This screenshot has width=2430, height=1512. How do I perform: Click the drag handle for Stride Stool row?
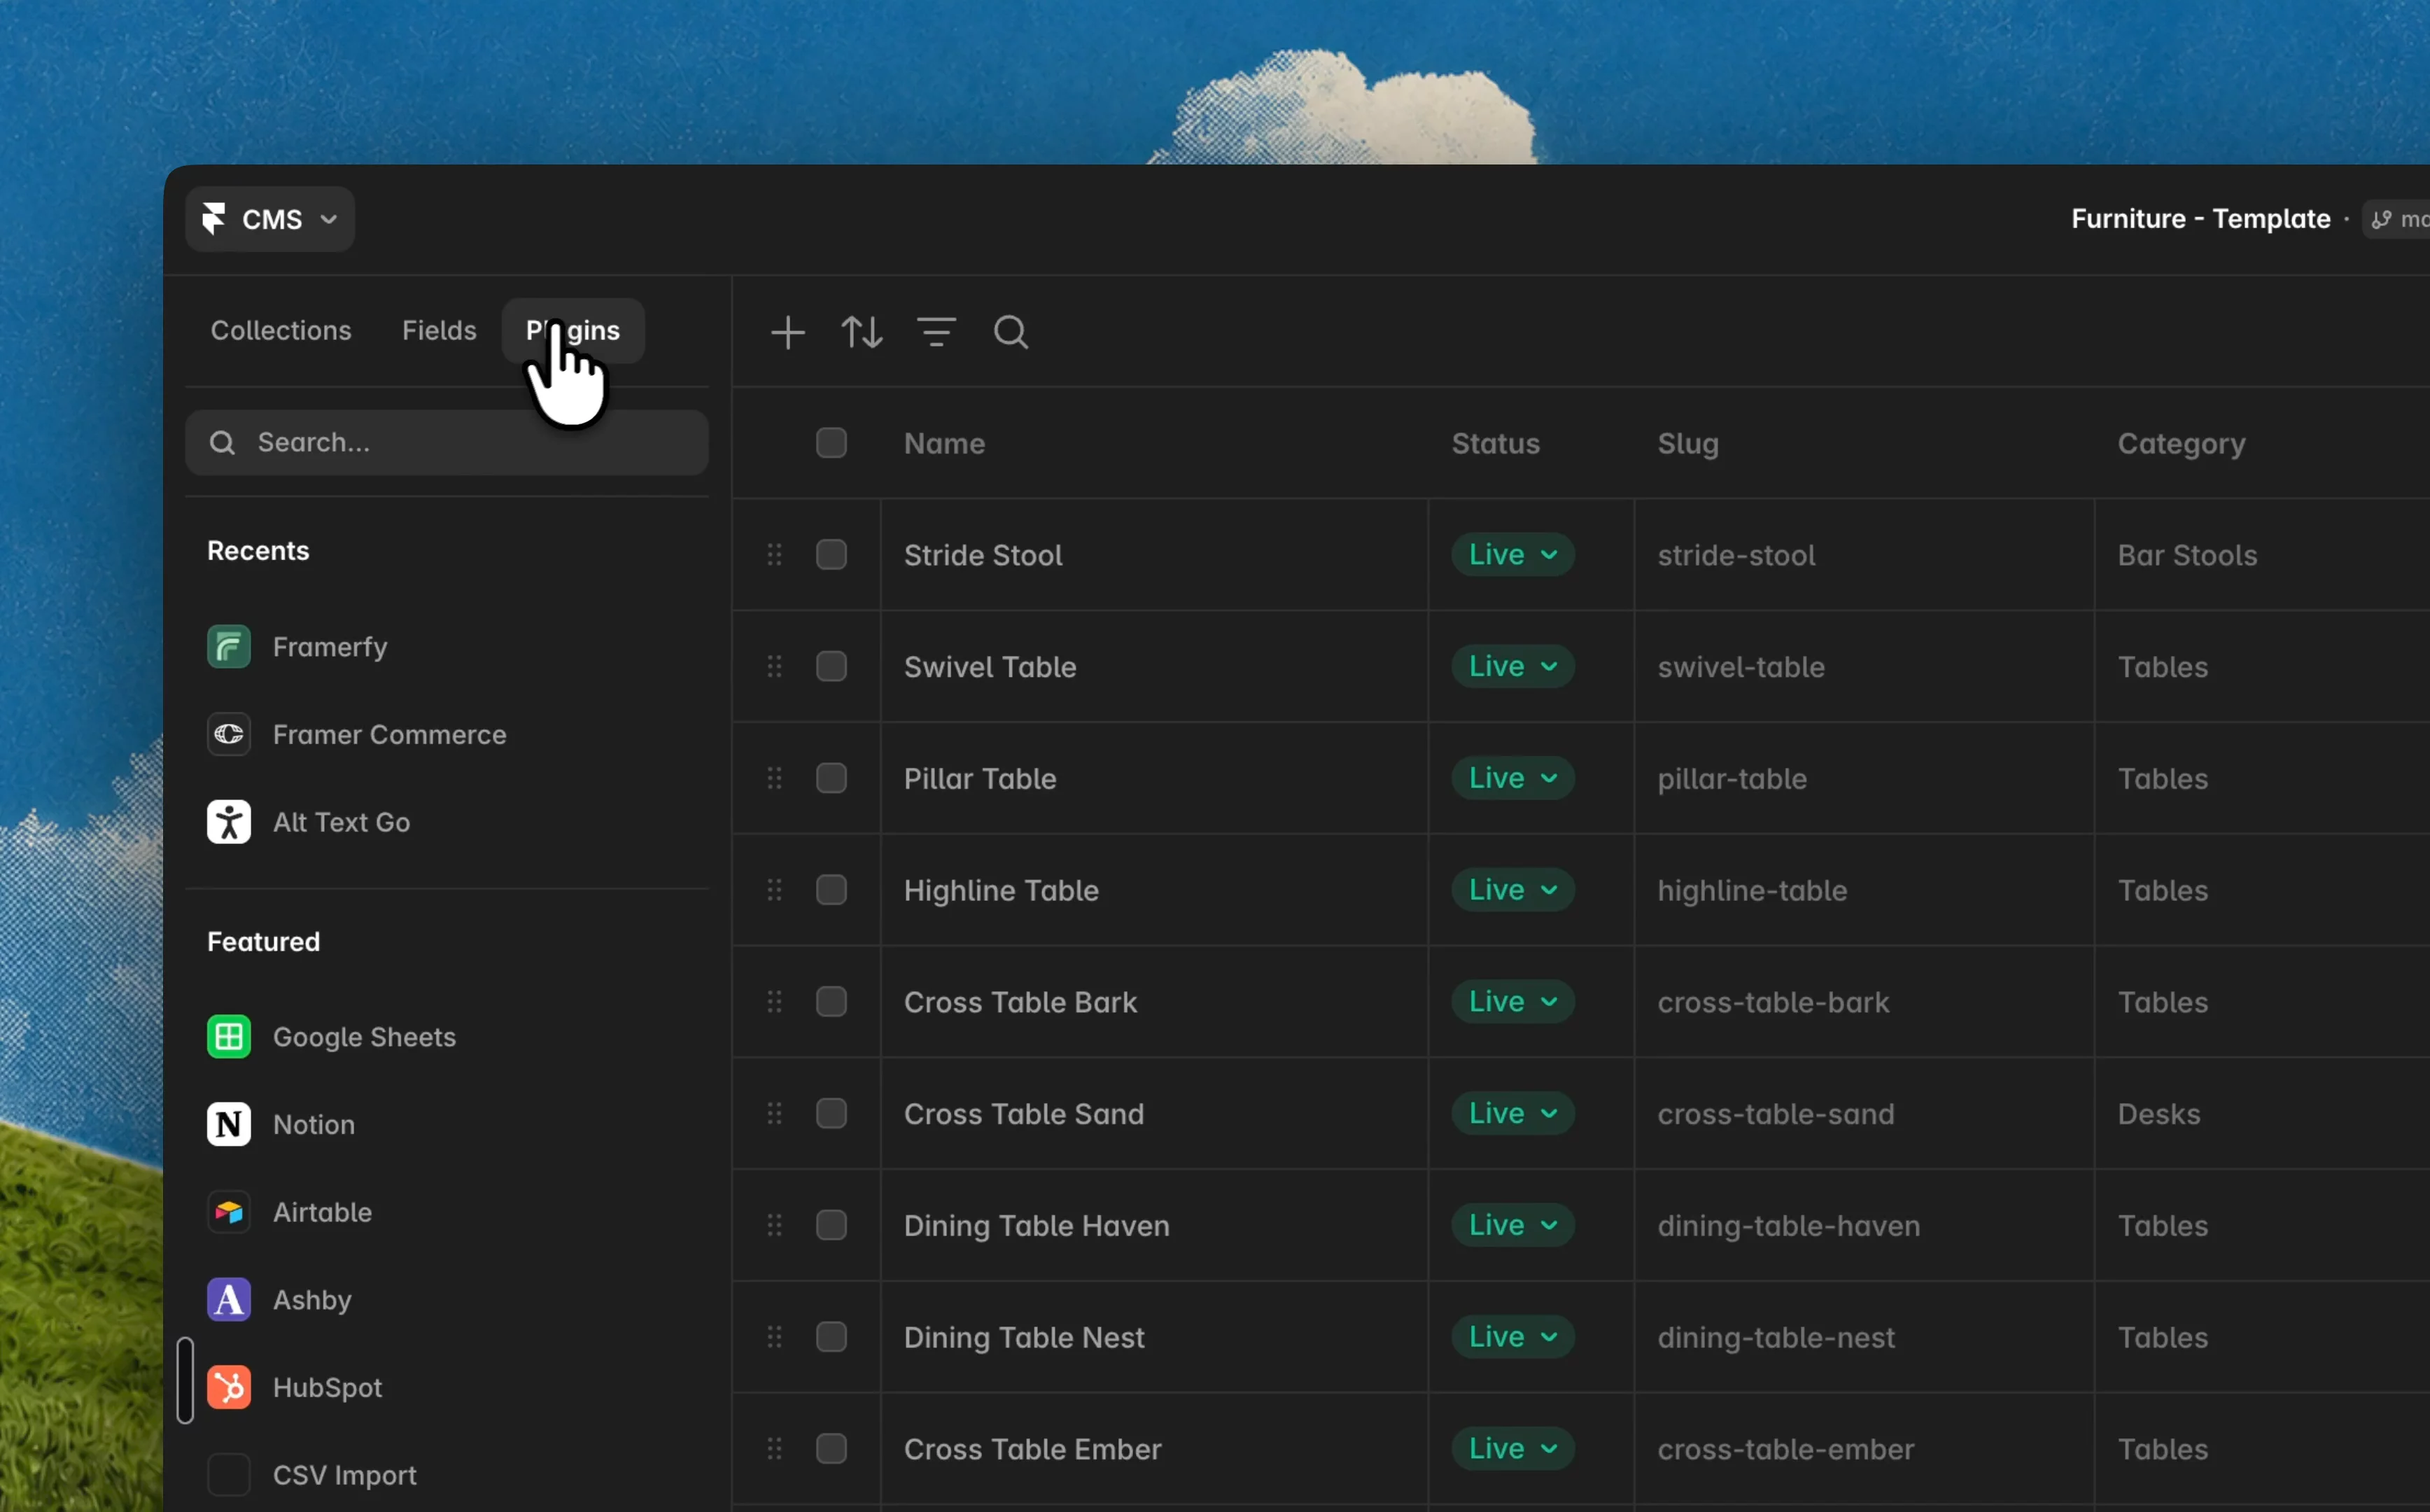[775, 555]
